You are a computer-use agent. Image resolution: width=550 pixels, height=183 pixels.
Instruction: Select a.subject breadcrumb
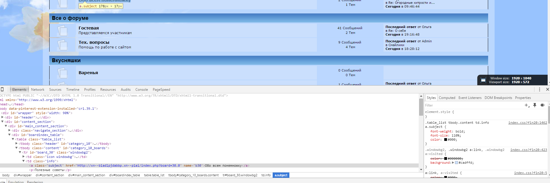click(281, 175)
